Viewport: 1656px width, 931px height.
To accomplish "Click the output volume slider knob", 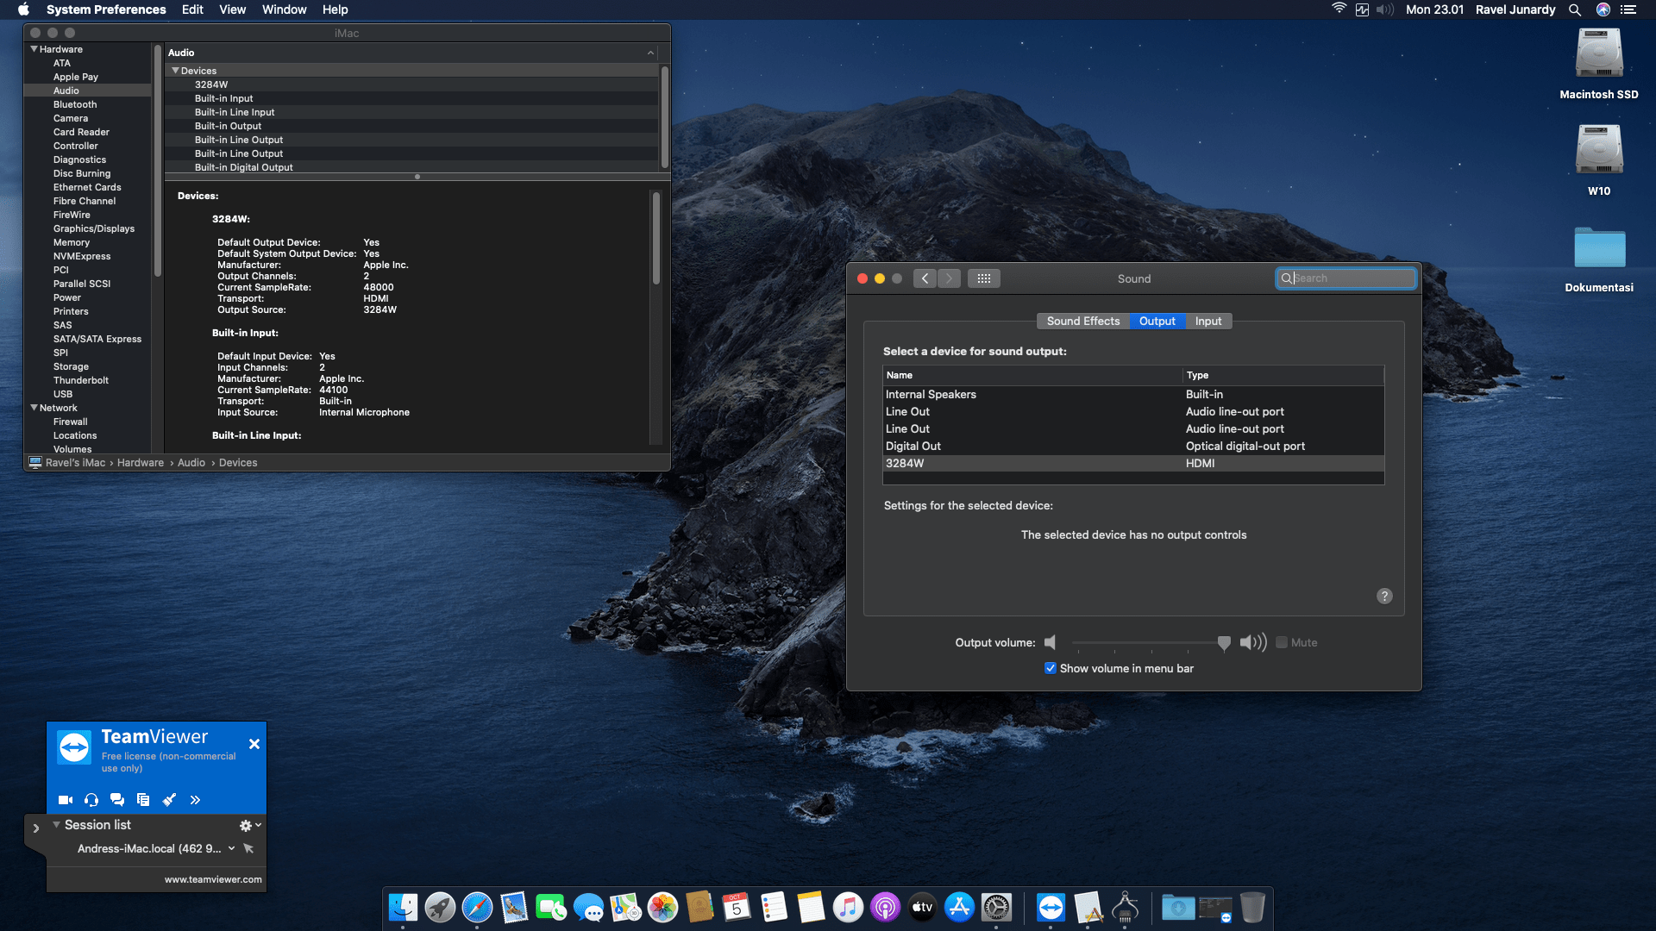I will [x=1224, y=643].
